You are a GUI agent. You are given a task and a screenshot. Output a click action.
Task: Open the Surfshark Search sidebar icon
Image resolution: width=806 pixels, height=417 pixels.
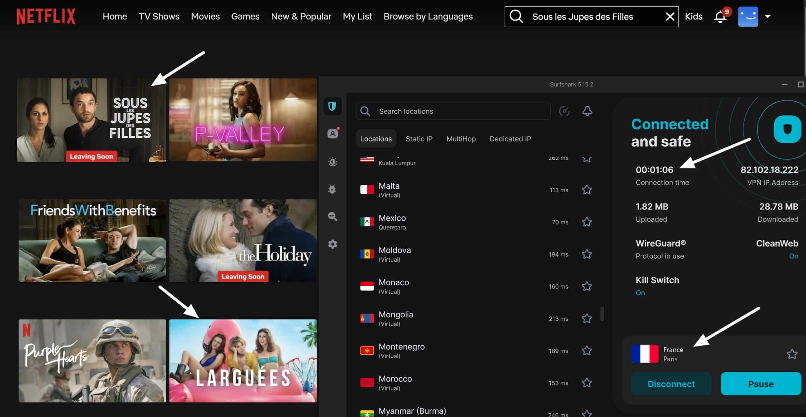pos(332,216)
